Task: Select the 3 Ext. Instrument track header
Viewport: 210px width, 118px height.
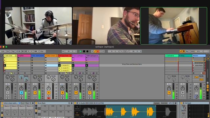Action: 38,55
